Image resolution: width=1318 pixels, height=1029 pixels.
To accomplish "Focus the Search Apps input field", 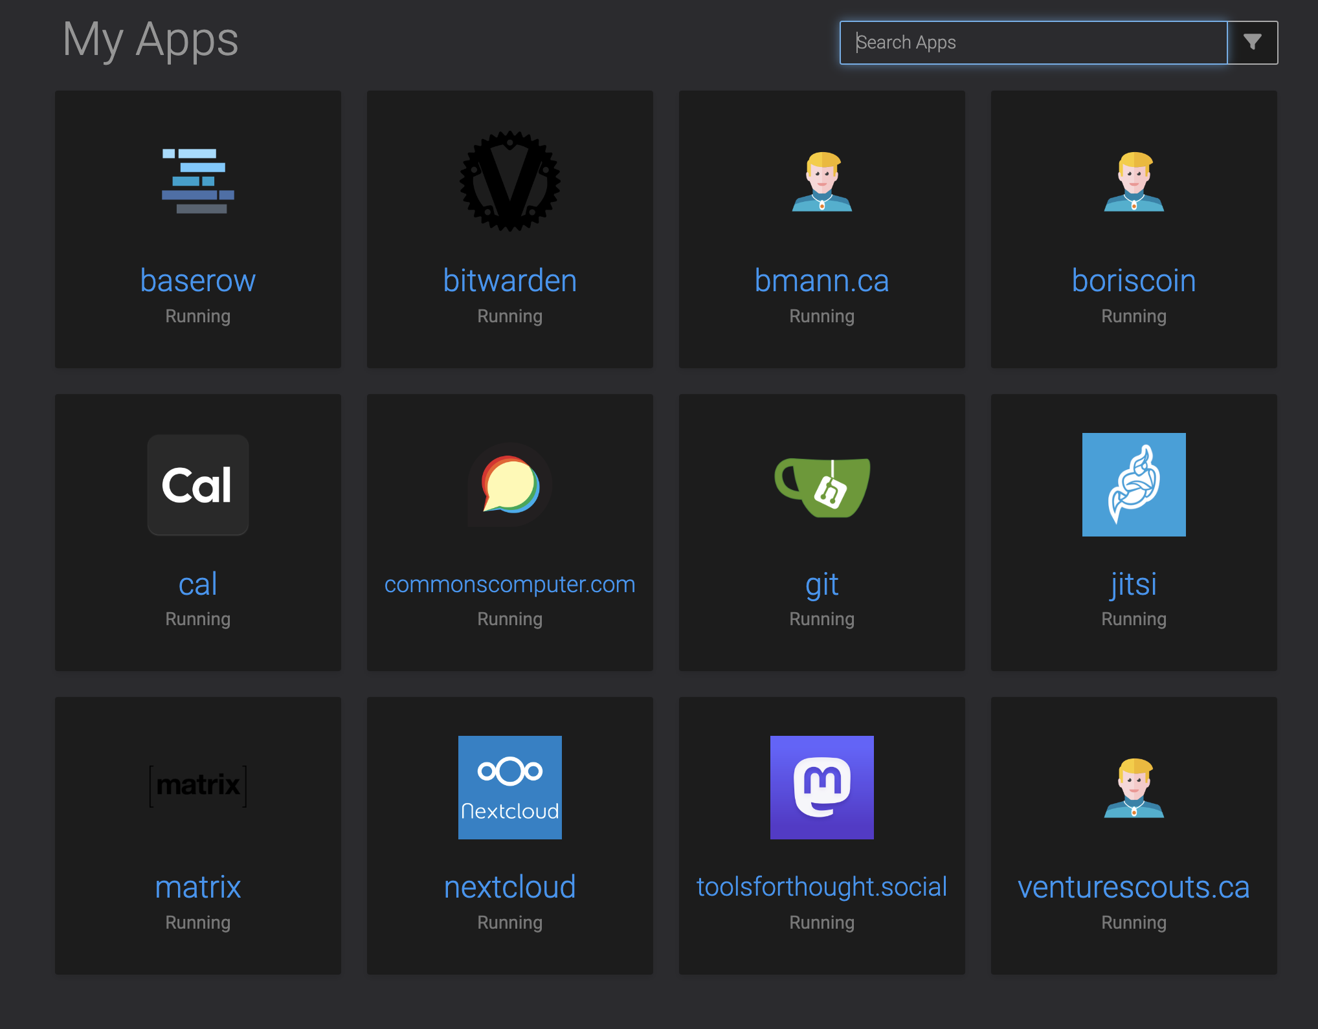I will coord(1034,43).
